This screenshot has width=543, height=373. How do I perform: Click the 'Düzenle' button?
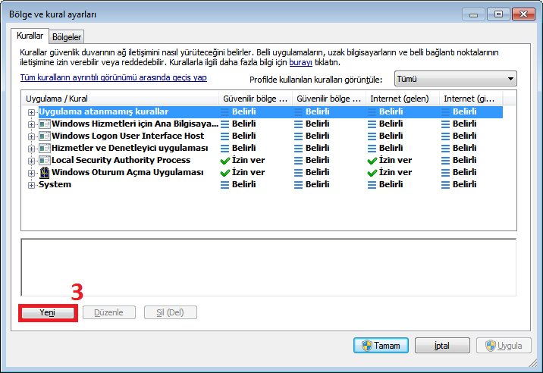click(108, 312)
